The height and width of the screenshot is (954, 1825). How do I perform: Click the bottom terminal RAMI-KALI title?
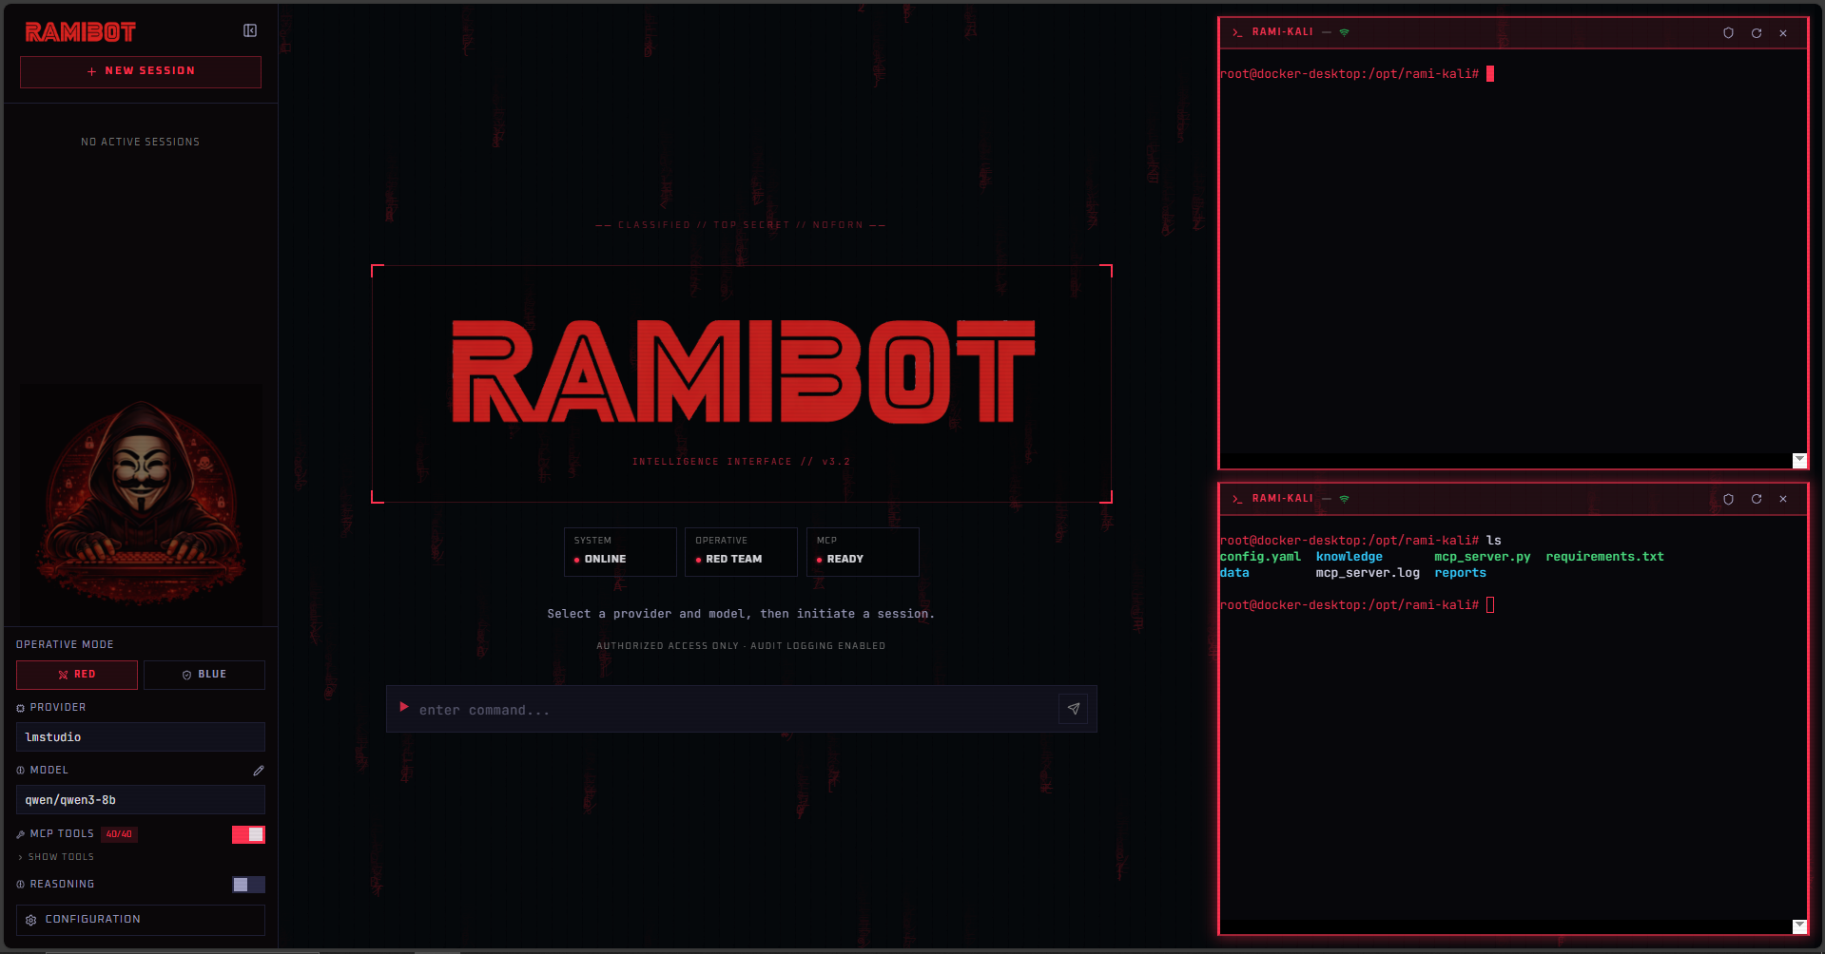pyautogui.click(x=1282, y=499)
